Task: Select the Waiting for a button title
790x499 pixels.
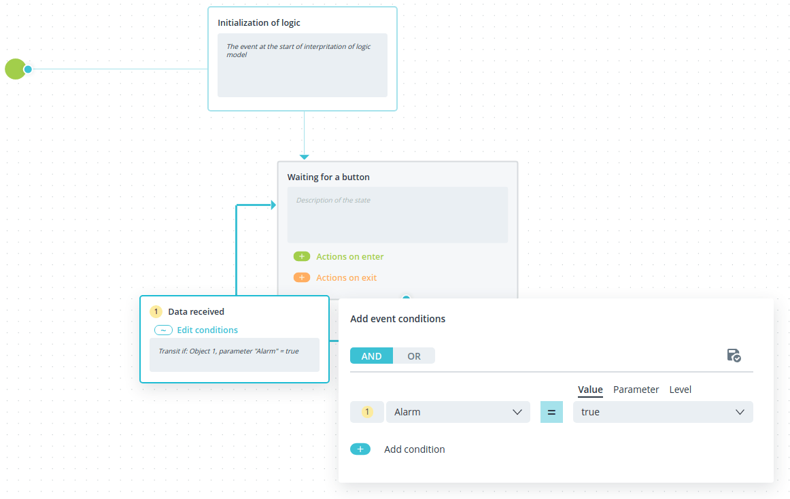Action: (x=328, y=177)
